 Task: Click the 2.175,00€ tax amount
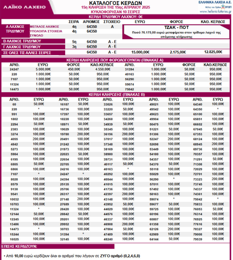click(x=178, y=52)
